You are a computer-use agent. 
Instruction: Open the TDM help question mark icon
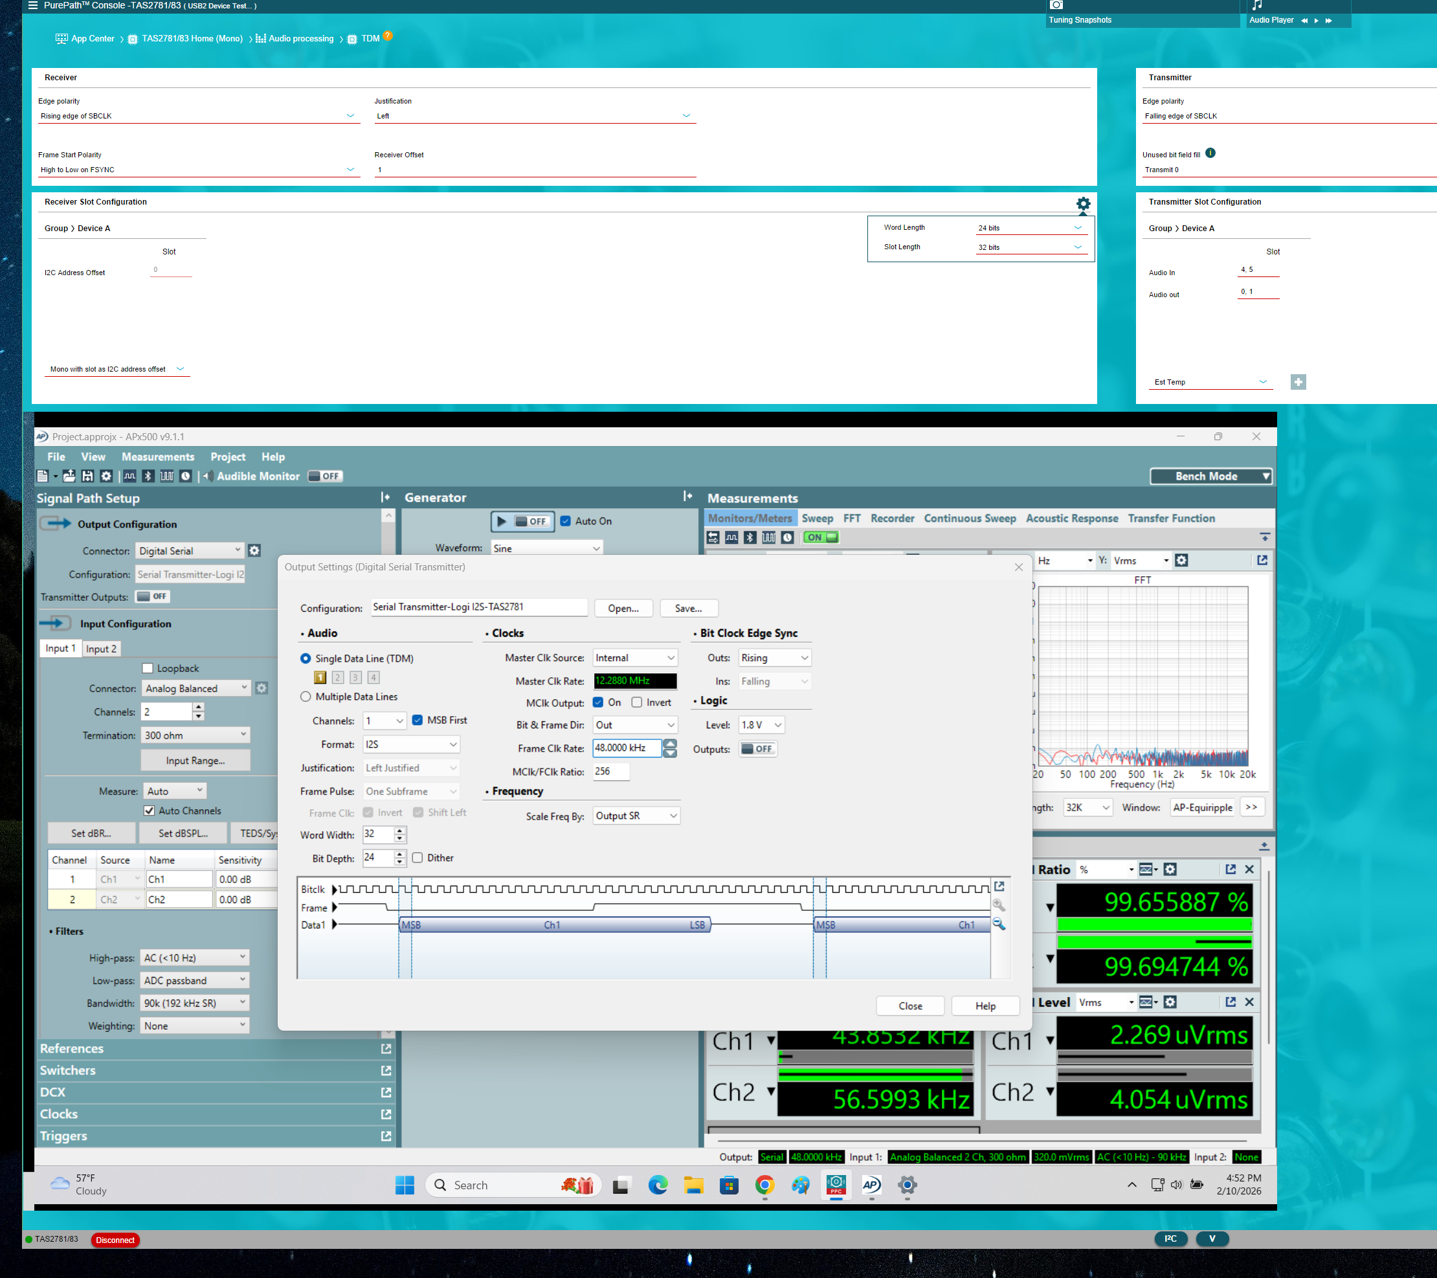click(387, 36)
